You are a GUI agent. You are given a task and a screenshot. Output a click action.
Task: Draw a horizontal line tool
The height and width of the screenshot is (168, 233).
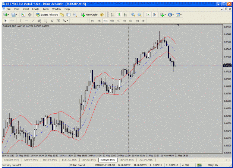tap(26, 21)
